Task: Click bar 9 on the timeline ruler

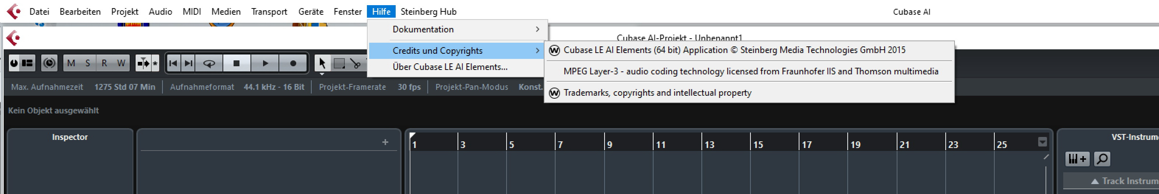Action: 609,145
